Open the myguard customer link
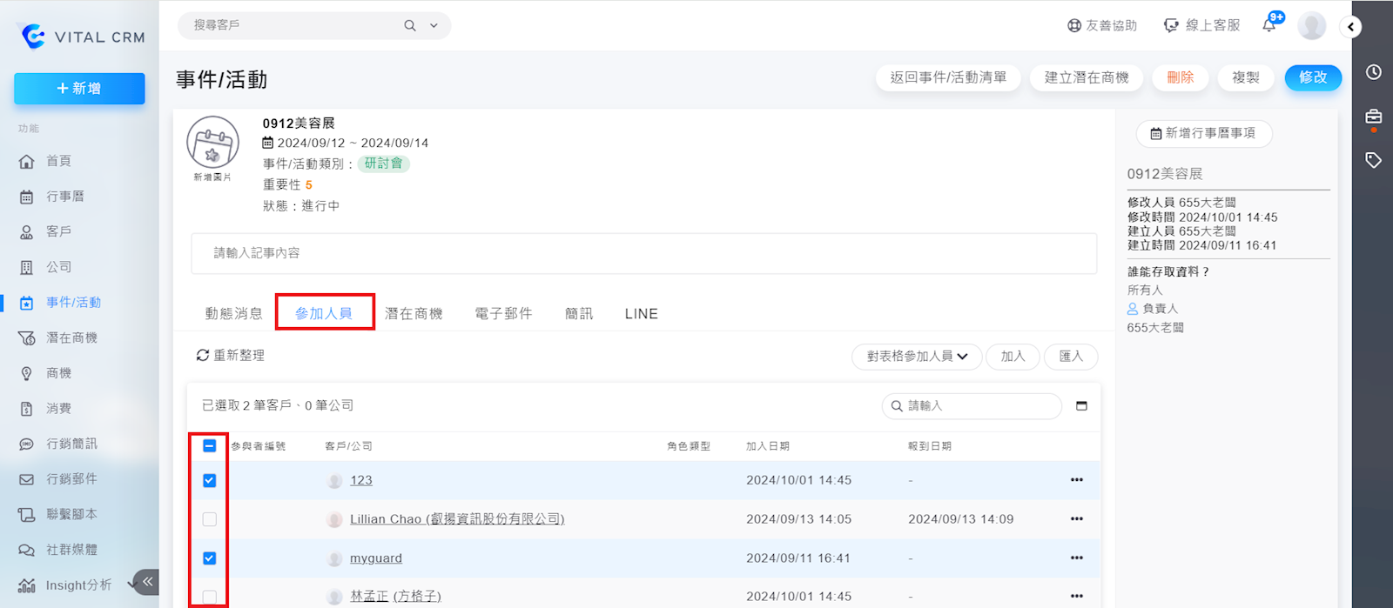The width and height of the screenshot is (1393, 608). pos(376,558)
